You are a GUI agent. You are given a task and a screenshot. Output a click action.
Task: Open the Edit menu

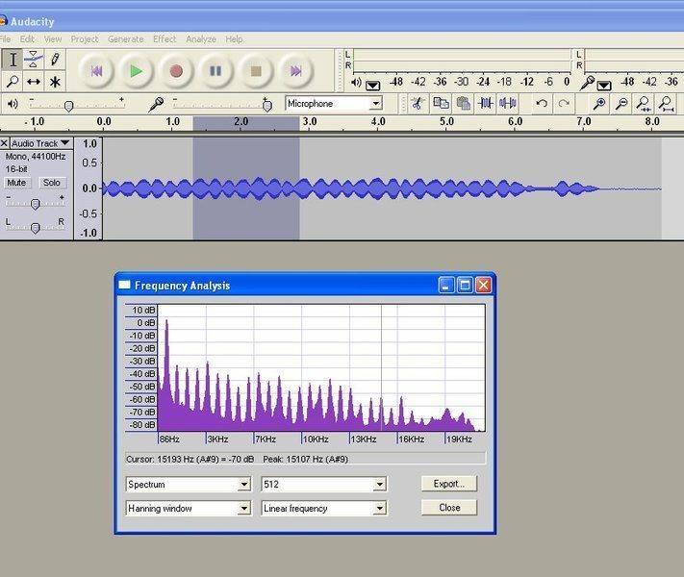click(x=27, y=39)
